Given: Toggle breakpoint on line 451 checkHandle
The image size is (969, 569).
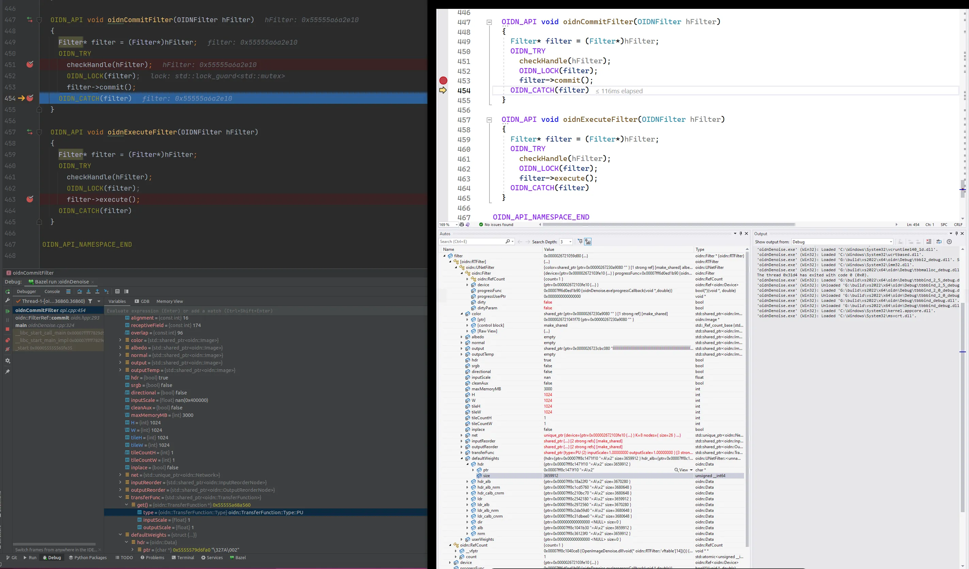Looking at the screenshot, I should tap(30, 65).
